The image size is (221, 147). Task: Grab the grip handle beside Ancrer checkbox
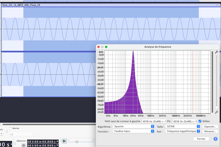click(x=7, y=132)
